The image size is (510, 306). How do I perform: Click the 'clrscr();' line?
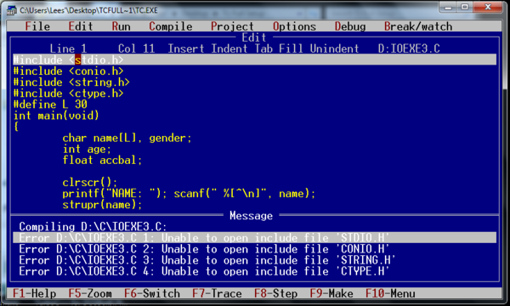90,183
